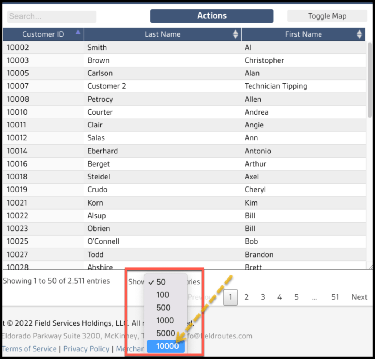Click the Next pagination link

pos(359,297)
